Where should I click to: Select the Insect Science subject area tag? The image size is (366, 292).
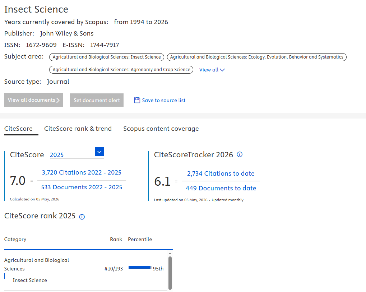tap(107, 57)
